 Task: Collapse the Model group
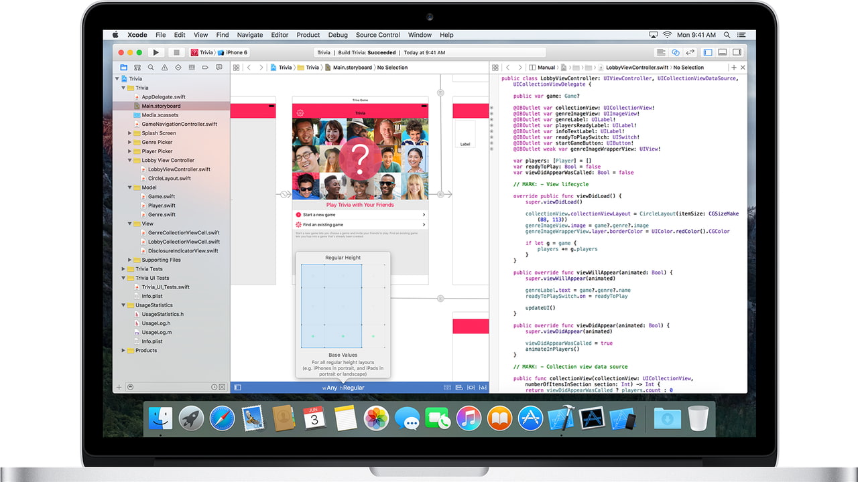coord(129,187)
